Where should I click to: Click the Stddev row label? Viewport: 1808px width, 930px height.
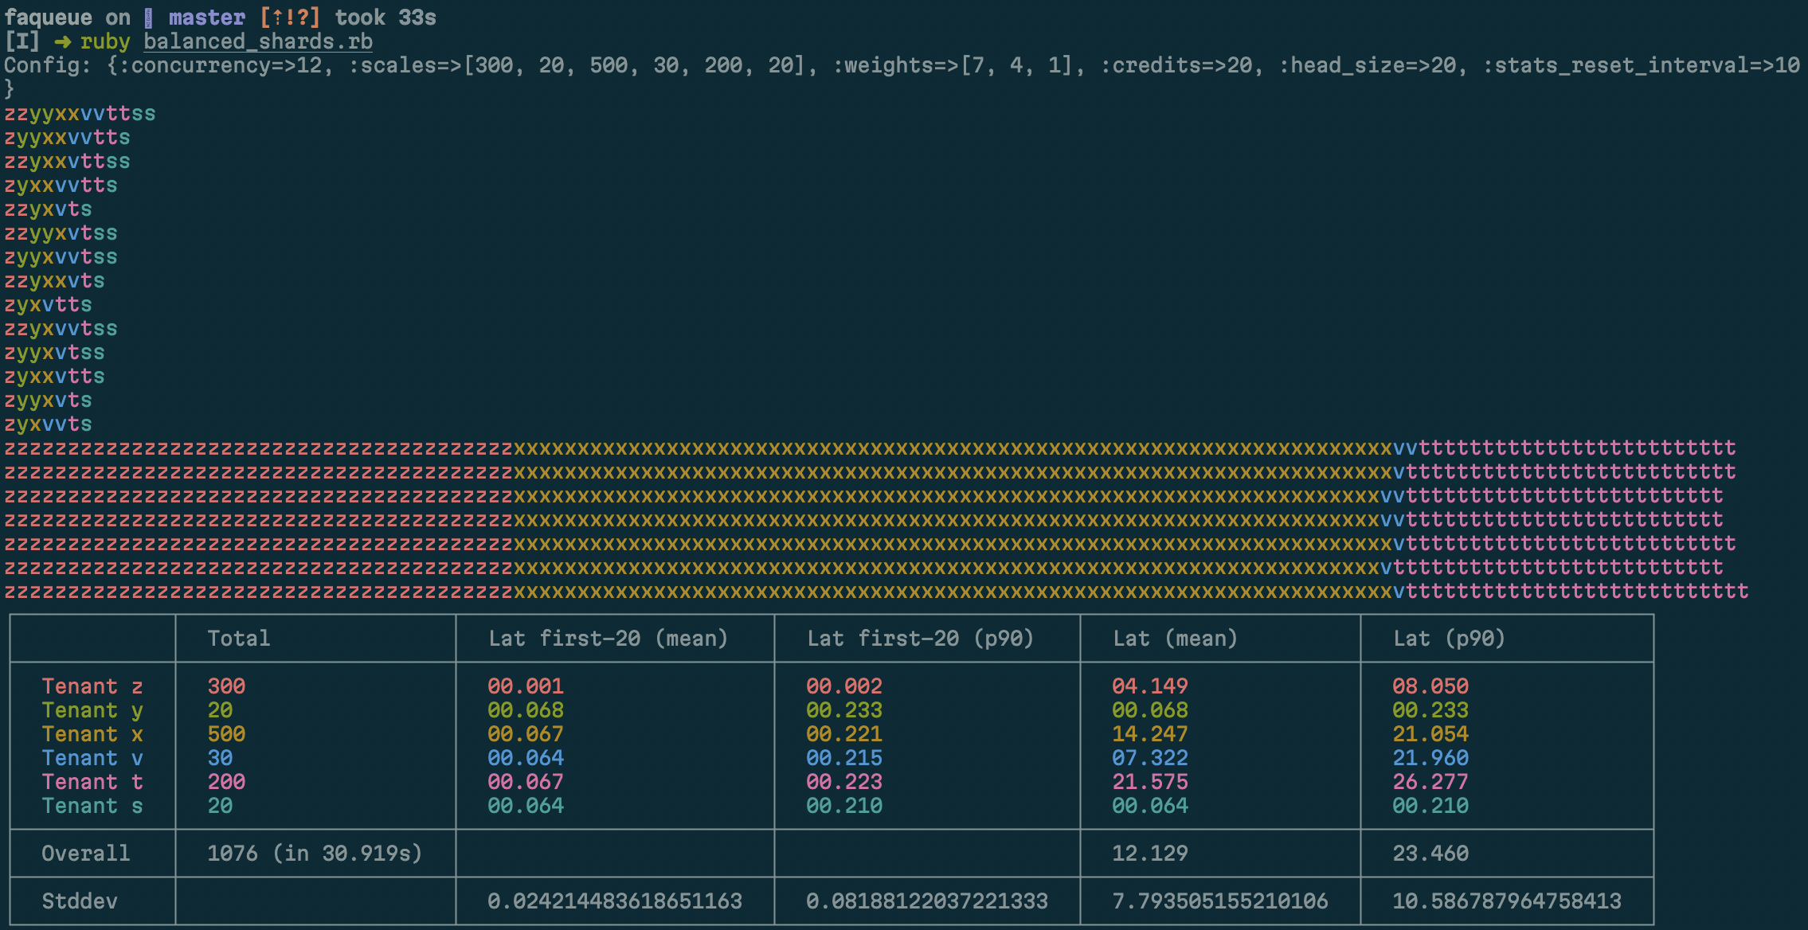[x=80, y=901]
